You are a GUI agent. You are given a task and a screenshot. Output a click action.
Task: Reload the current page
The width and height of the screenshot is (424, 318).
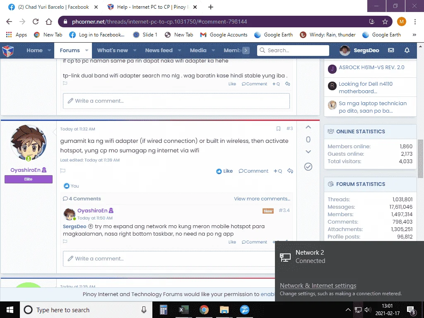pos(36,22)
